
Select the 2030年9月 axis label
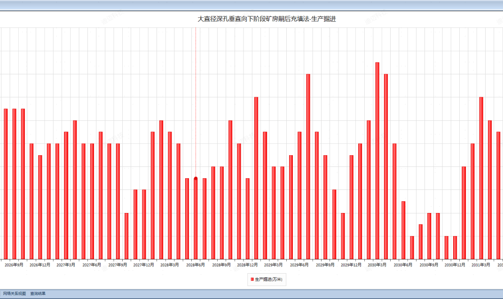pos(429,265)
